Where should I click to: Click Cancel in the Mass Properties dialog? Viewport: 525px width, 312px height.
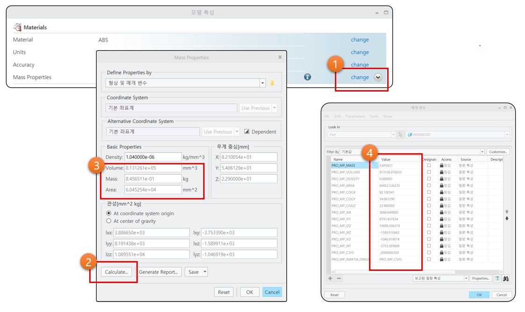point(272,292)
